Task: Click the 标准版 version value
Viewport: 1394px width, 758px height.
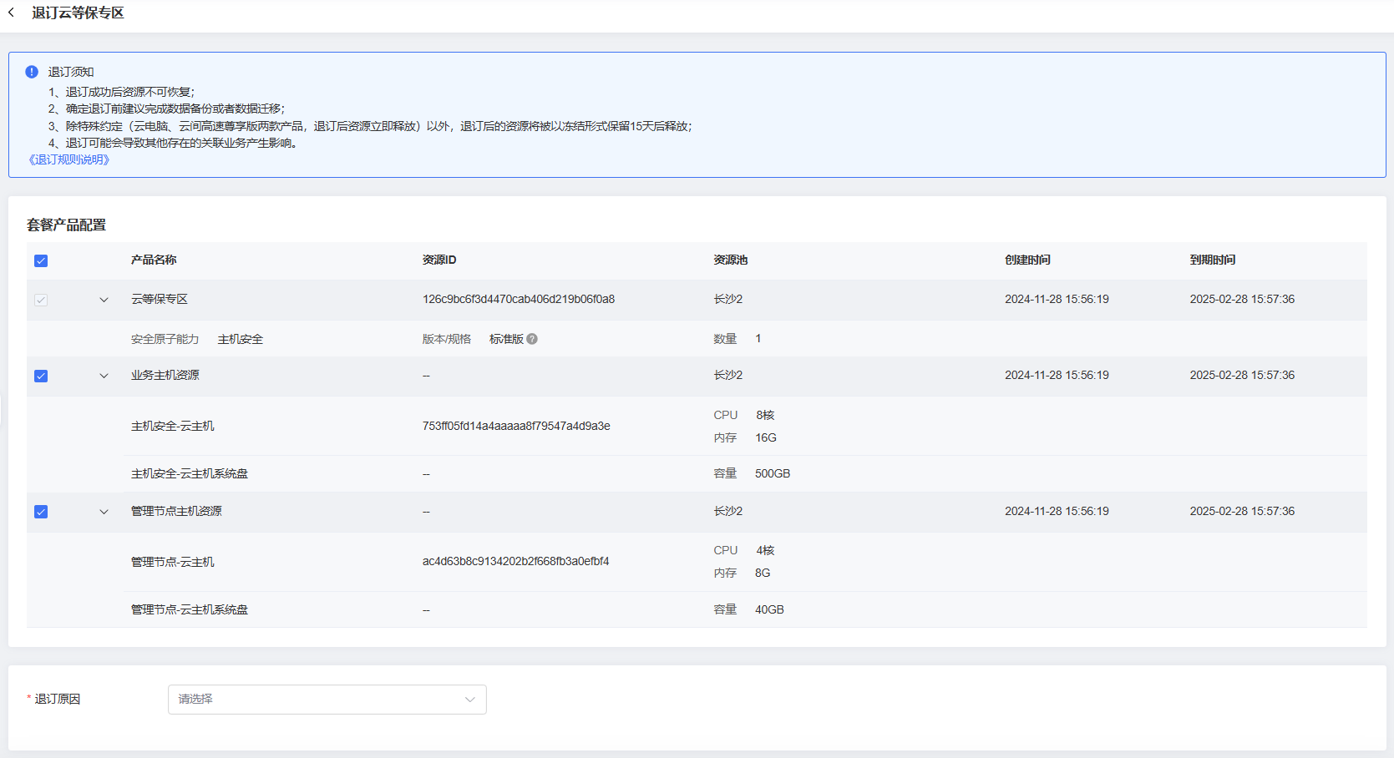Action: point(506,339)
